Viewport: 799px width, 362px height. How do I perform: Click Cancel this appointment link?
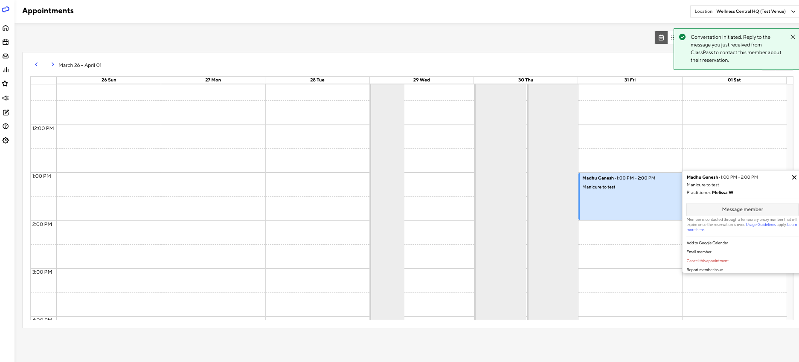click(707, 261)
